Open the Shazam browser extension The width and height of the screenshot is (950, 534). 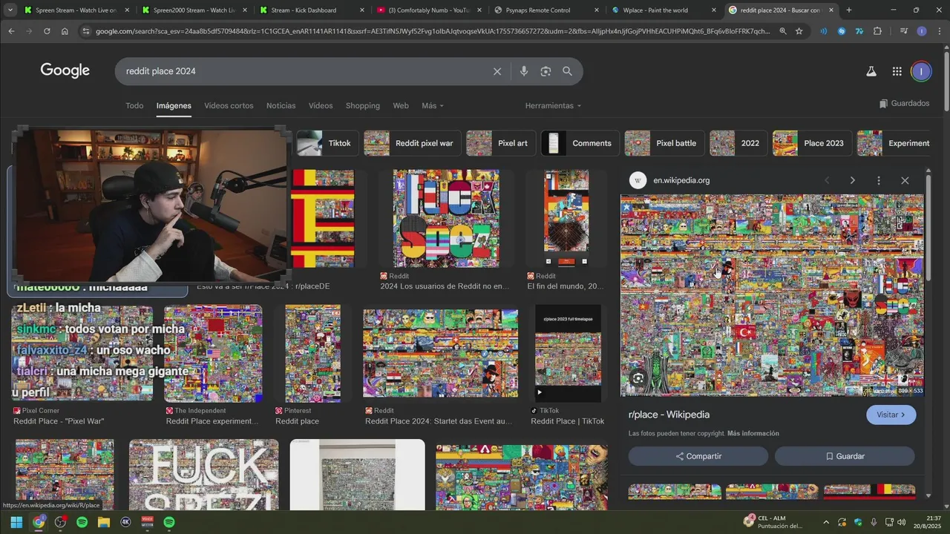click(x=842, y=31)
